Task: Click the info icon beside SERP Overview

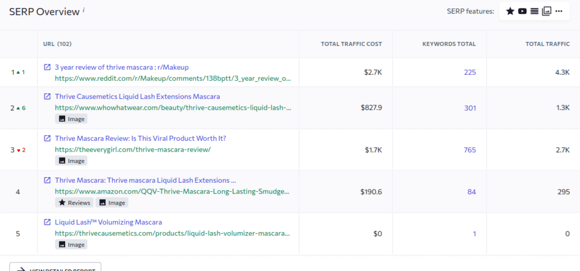Action: [84, 10]
